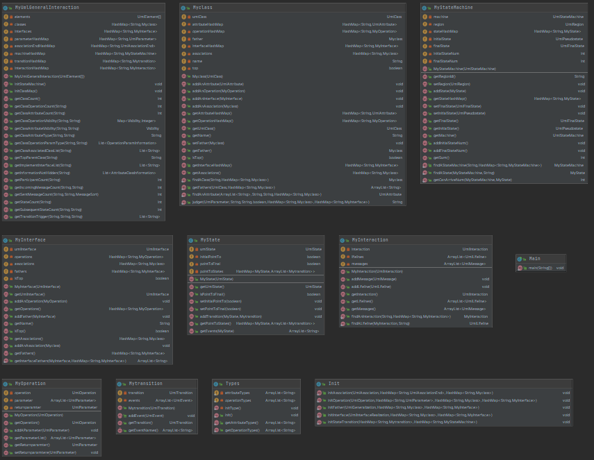Click the addFather(MyInterface) method row
The image size is (594, 460).
[x=87, y=316]
